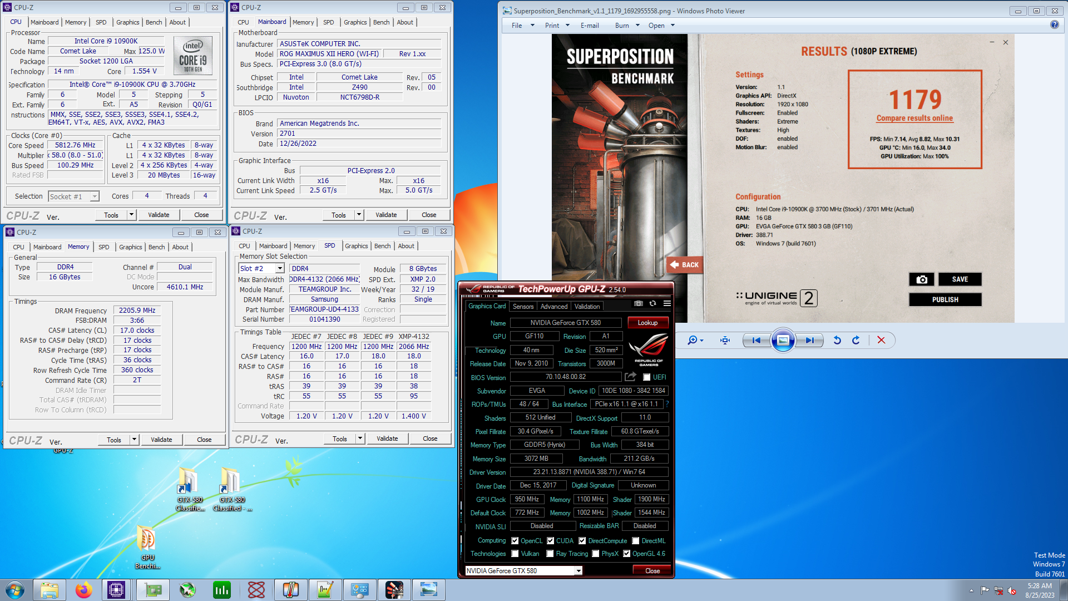Image resolution: width=1068 pixels, height=601 pixels.
Task: Open Notepad++ from the taskbar
Action: (325, 590)
